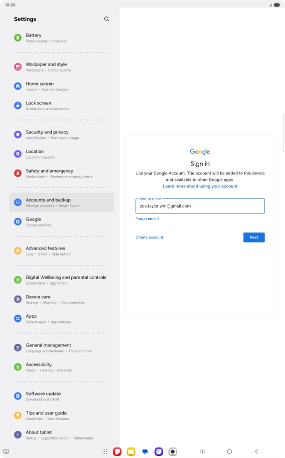Open the Settings search icon
The width and height of the screenshot is (285, 458).
click(x=106, y=19)
